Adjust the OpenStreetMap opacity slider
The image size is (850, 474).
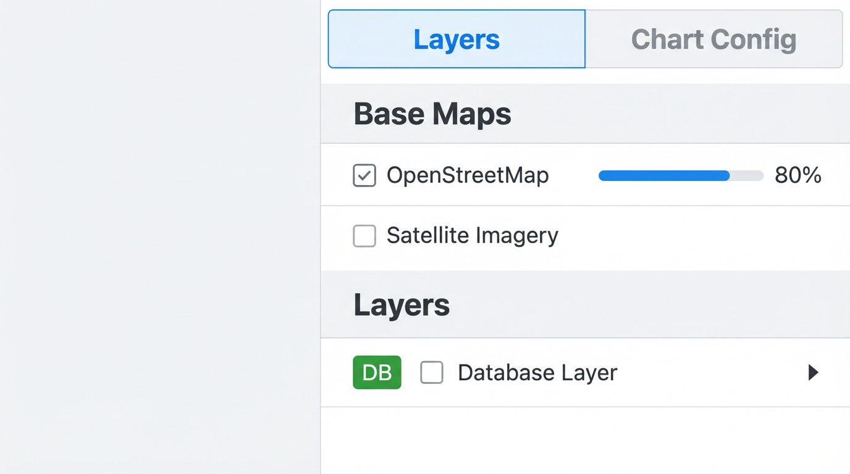coord(680,175)
